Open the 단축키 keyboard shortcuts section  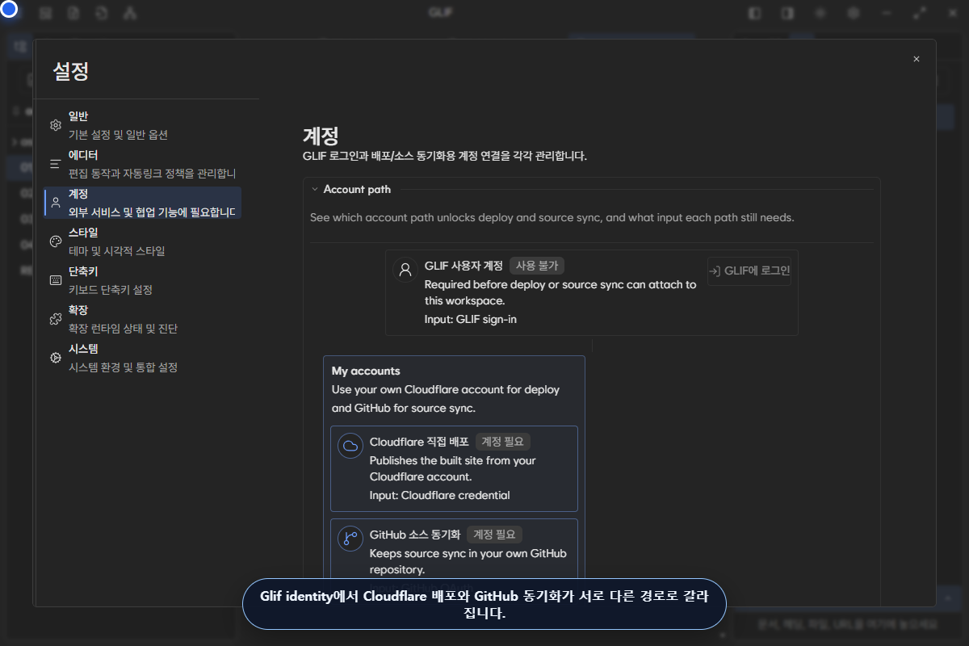tap(143, 280)
